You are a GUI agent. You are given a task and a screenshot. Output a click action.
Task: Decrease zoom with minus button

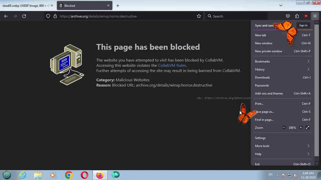click(x=284, y=127)
